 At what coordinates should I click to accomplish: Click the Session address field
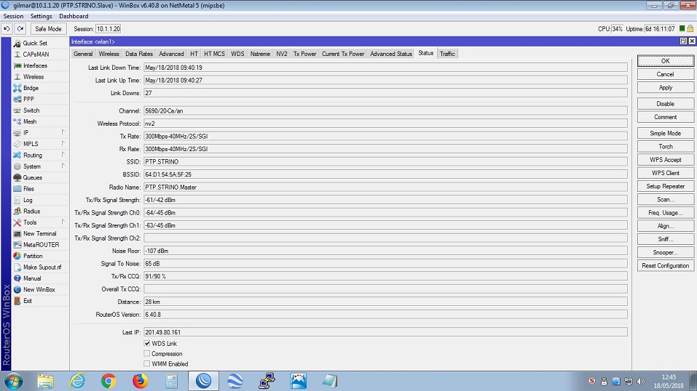click(109, 29)
